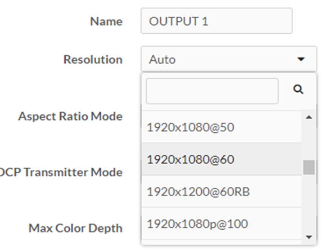Screen dimensions: 334x250
Task: Click the list scroll up arrow
Action: pyautogui.click(x=309, y=117)
